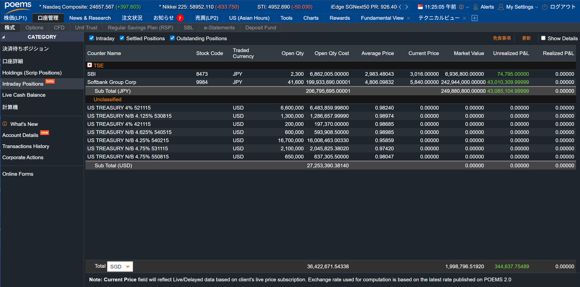
Task: Open the 売買(LP2) tab
Action: 207,18
